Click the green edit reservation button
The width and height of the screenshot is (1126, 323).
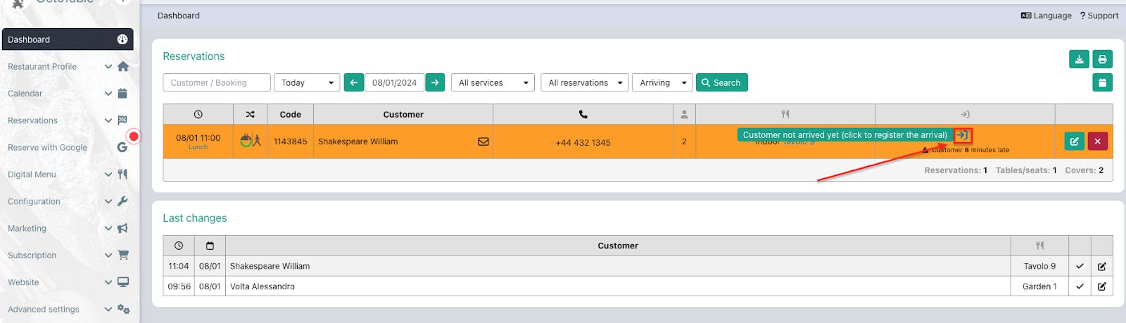pyautogui.click(x=1074, y=141)
